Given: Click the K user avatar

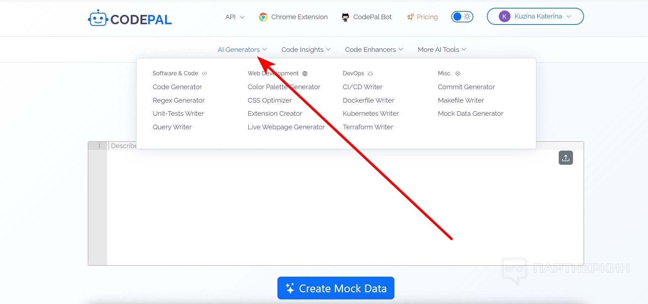Looking at the screenshot, I should [504, 16].
